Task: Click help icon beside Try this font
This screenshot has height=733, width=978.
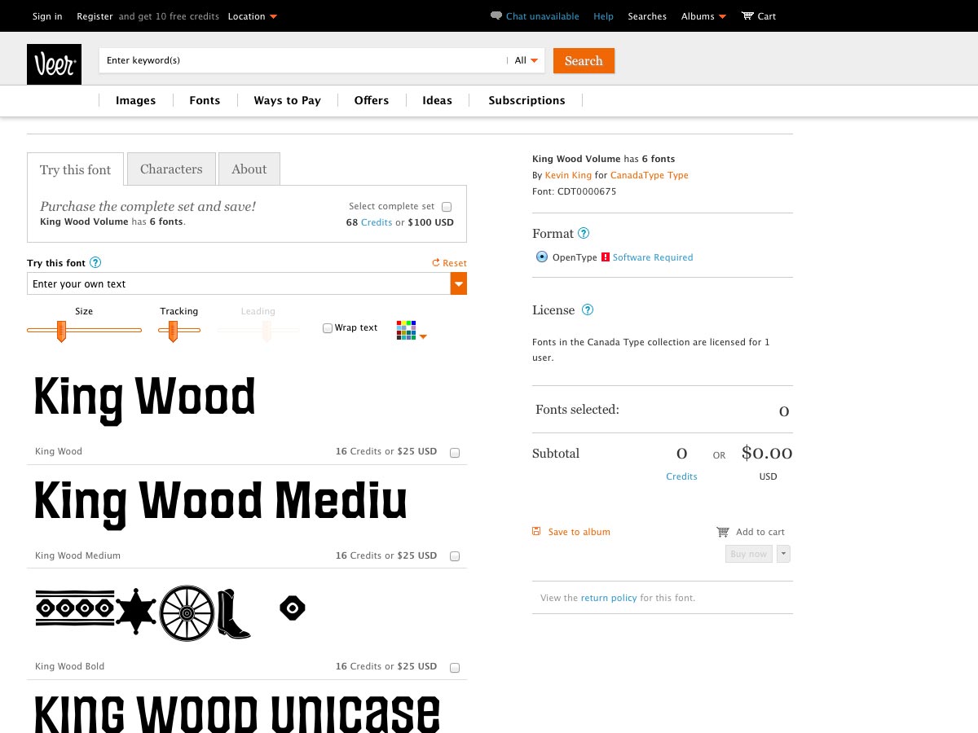Action: tap(95, 263)
